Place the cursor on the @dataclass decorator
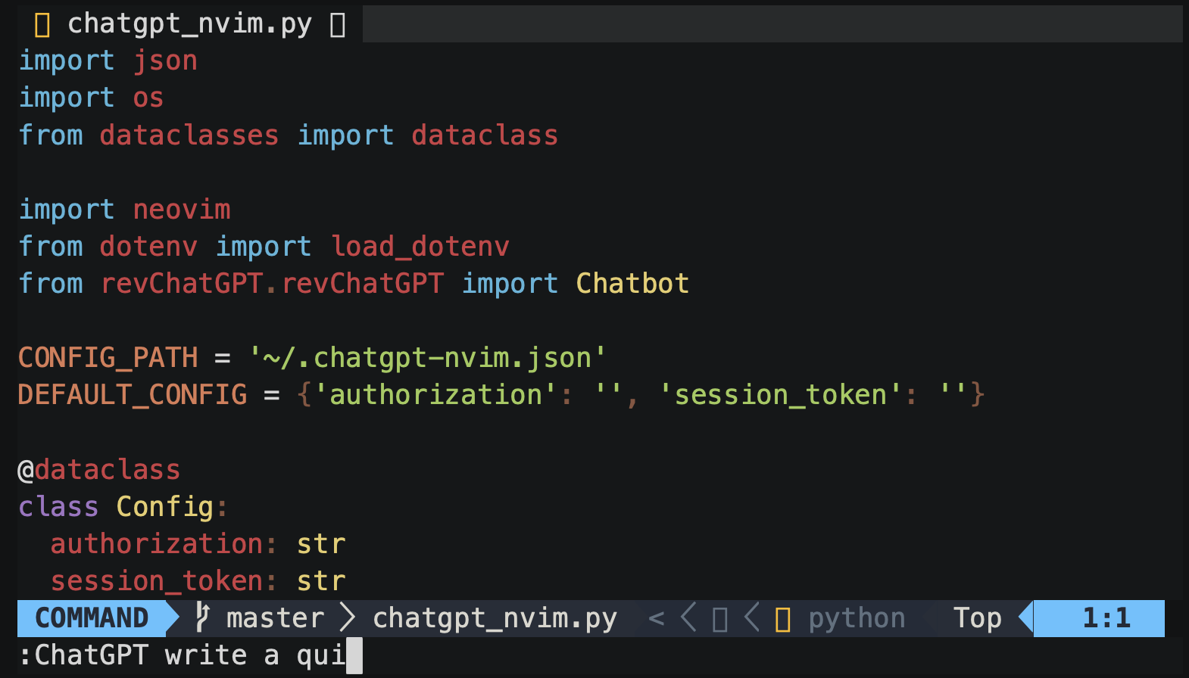The image size is (1189, 678). (x=99, y=470)
